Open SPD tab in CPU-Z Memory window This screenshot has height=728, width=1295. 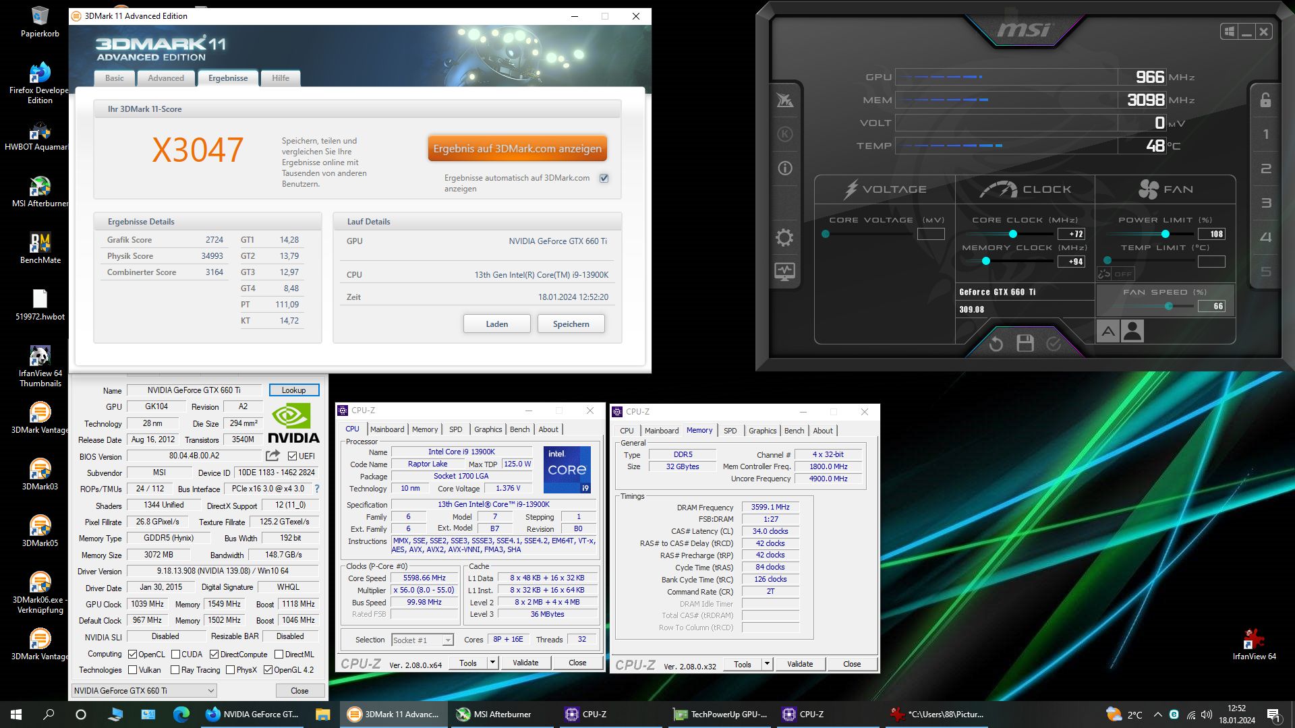click(730, 431)
